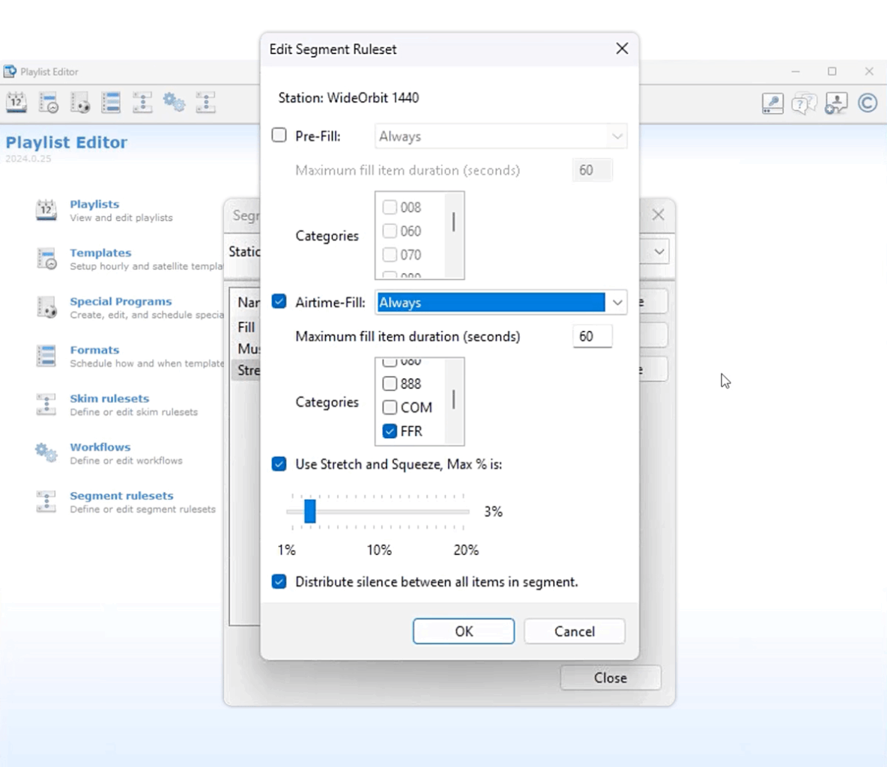Viewport: 887px width, 767px height.
Task: Click the Skim rulesets sidebar icon
Action: [46, 404]
